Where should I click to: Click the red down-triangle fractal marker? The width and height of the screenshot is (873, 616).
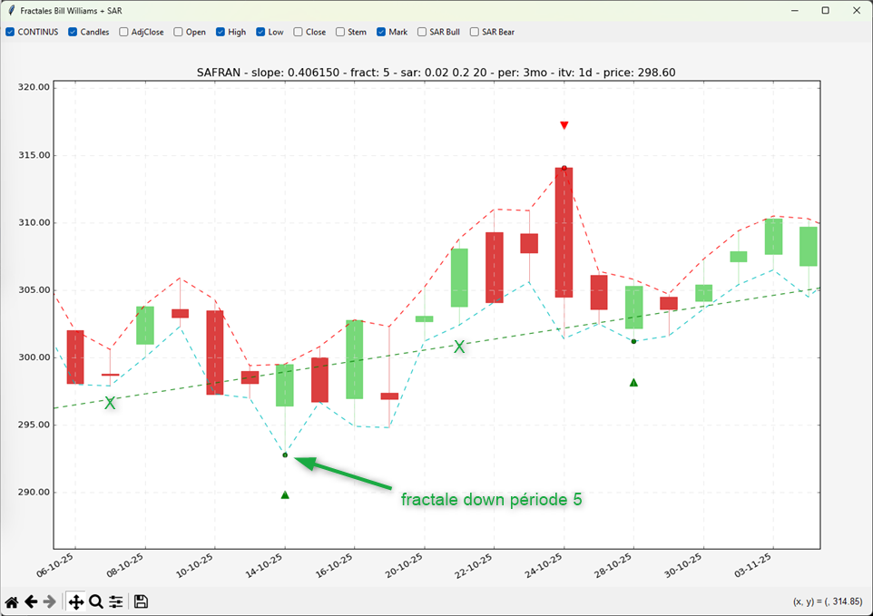[x=564, y=125]
